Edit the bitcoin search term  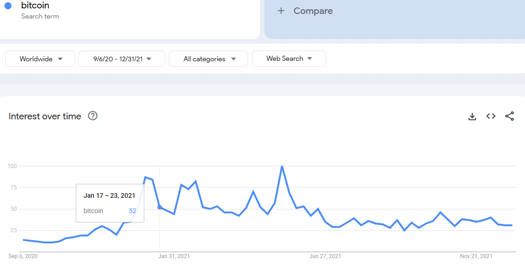(35, 6)
